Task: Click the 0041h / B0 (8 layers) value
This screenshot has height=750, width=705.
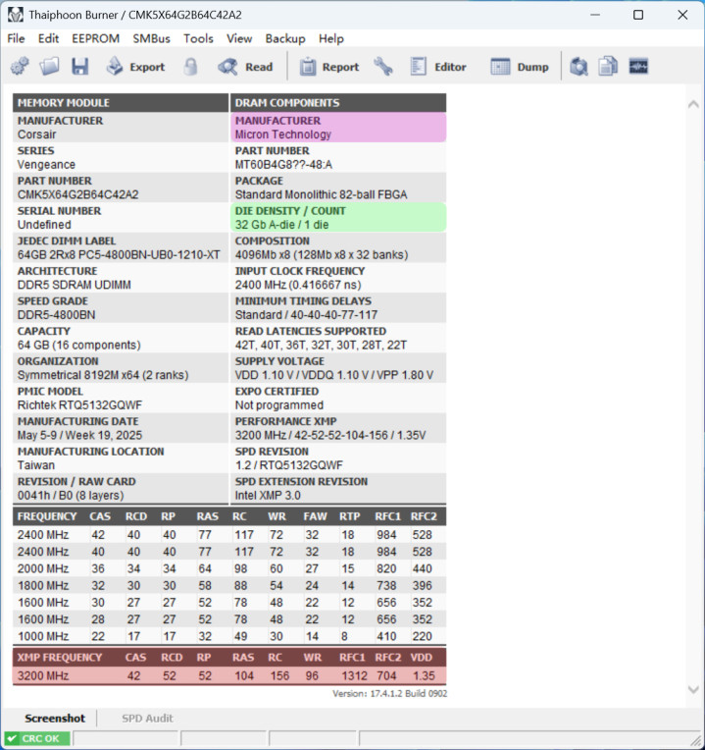Action: point(71,496)
